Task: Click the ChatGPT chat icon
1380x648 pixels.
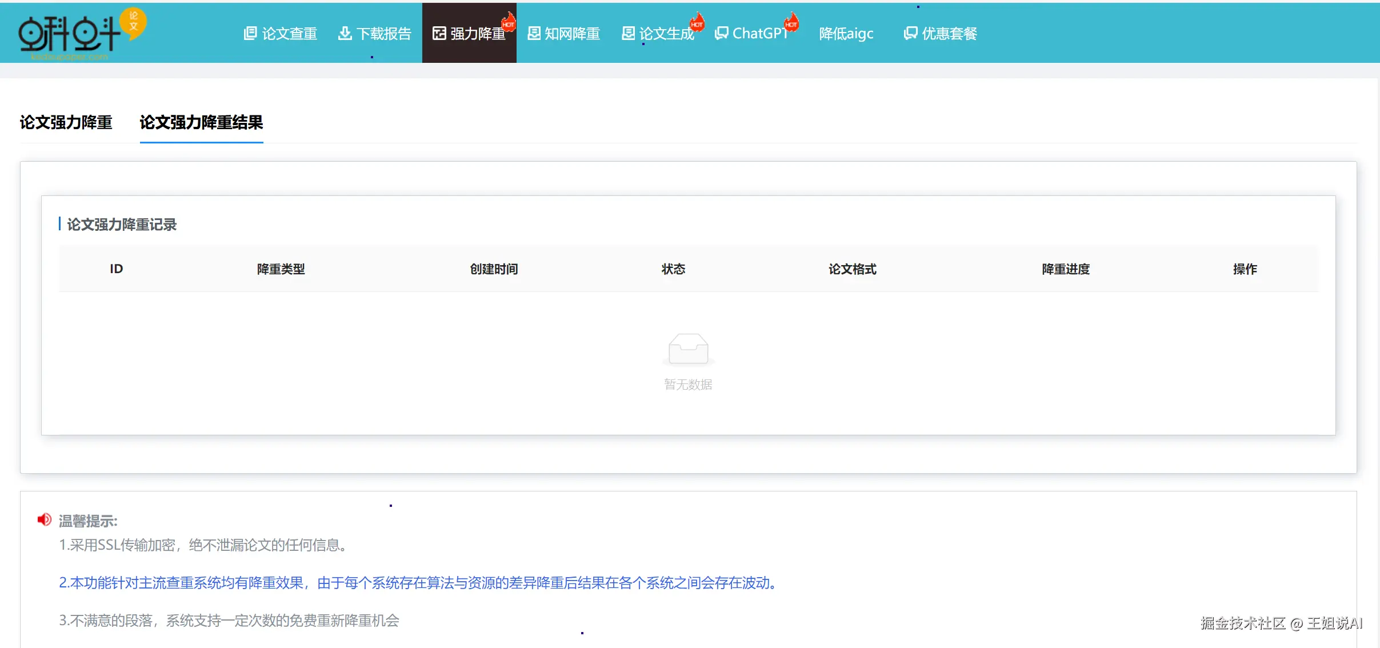Action: point(722,33)
